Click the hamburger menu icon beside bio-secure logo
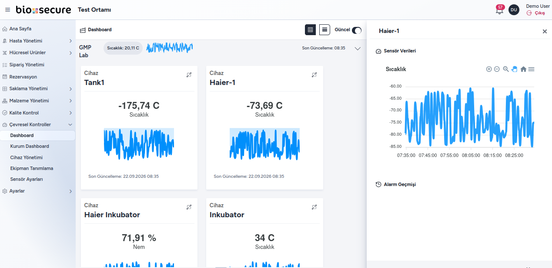Image resolution: width=552 pixels, height=268 pixels. (8, 10)
